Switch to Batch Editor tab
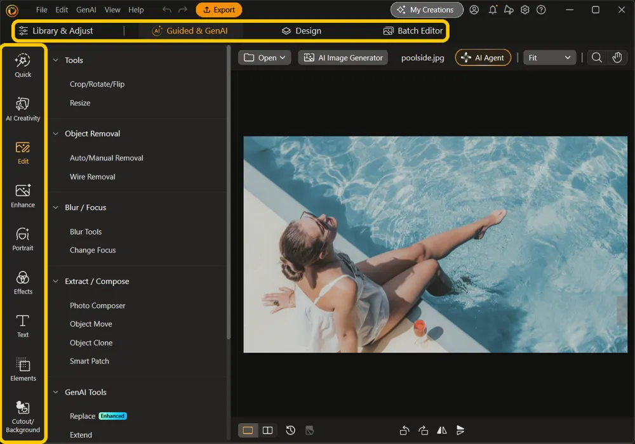The image size is (635, 444). click(x=413, y=30)
